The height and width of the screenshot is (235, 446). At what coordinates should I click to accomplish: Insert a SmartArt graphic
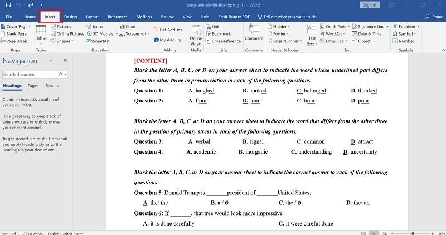coord(98,41)
